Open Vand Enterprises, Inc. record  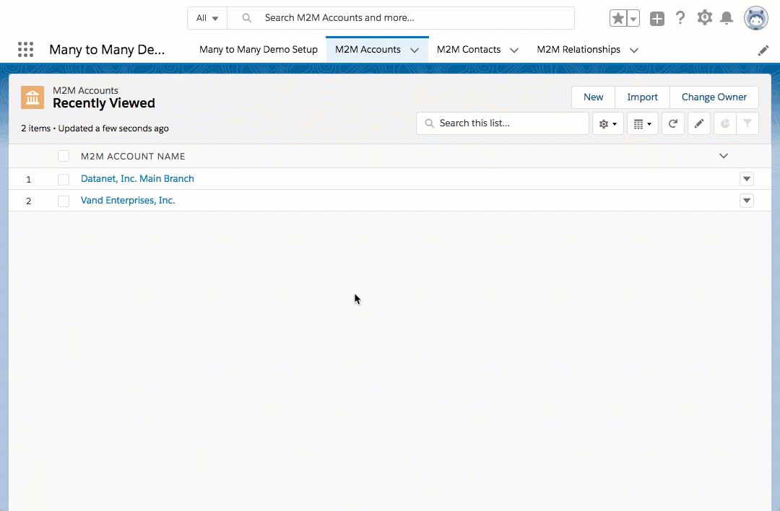point(128,201)
